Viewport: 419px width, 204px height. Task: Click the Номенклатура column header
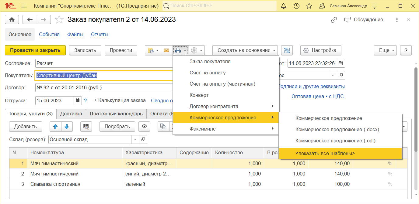point(74,153)
